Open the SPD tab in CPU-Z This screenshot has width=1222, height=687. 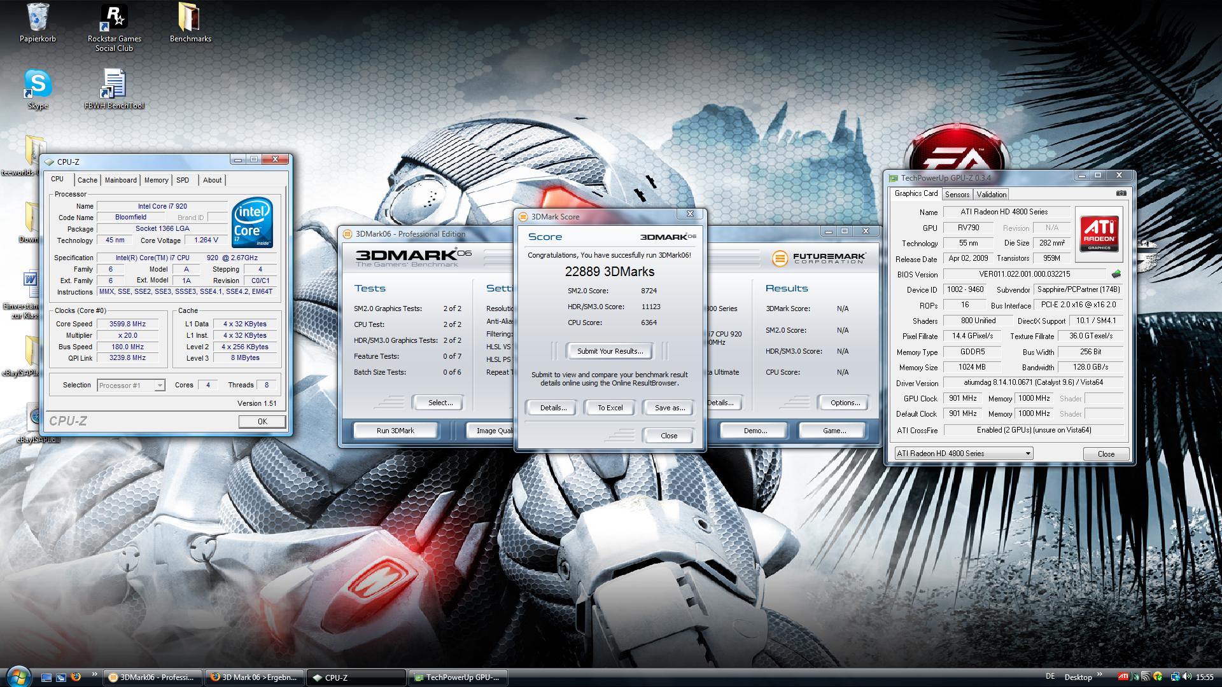(x=183, y=180)
